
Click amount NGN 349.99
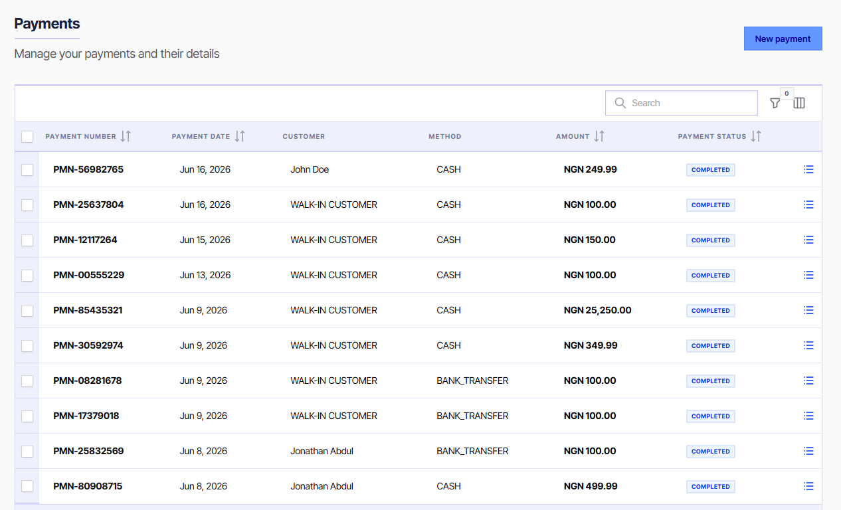click(590, 345)
